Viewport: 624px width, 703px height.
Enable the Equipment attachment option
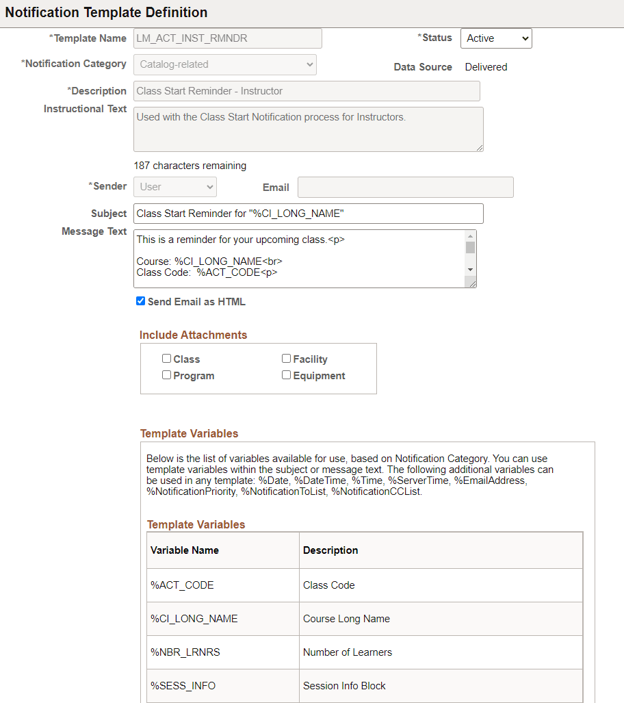pyautogui.click(x=286, y=374)
